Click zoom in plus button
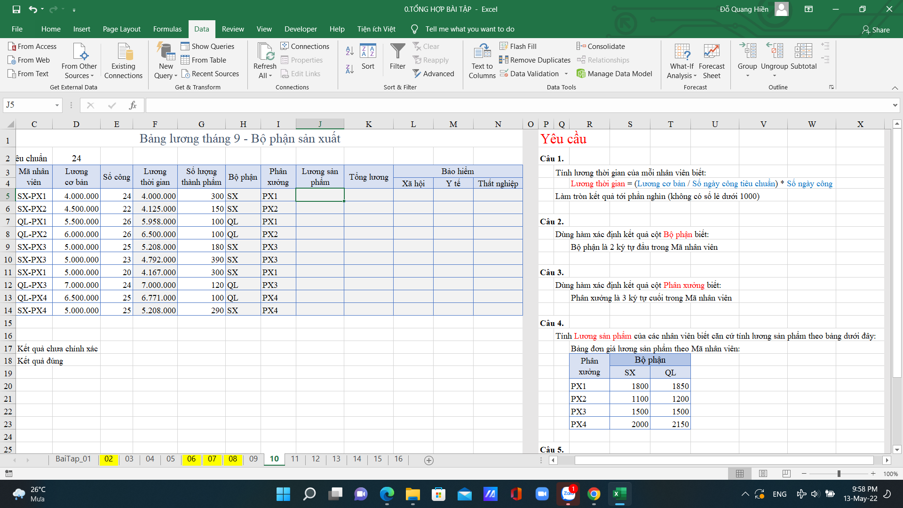Image resolution: width=903 pixels, height=508 pixels. [x=873, y=474]
